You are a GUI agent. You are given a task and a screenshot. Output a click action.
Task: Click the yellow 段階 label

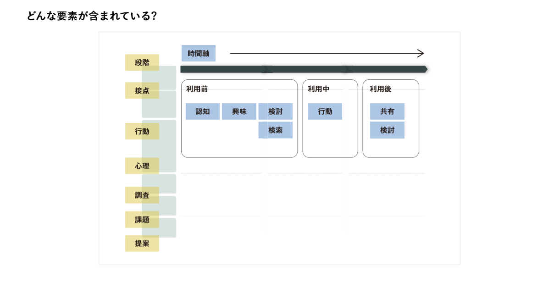pos(142,62)
